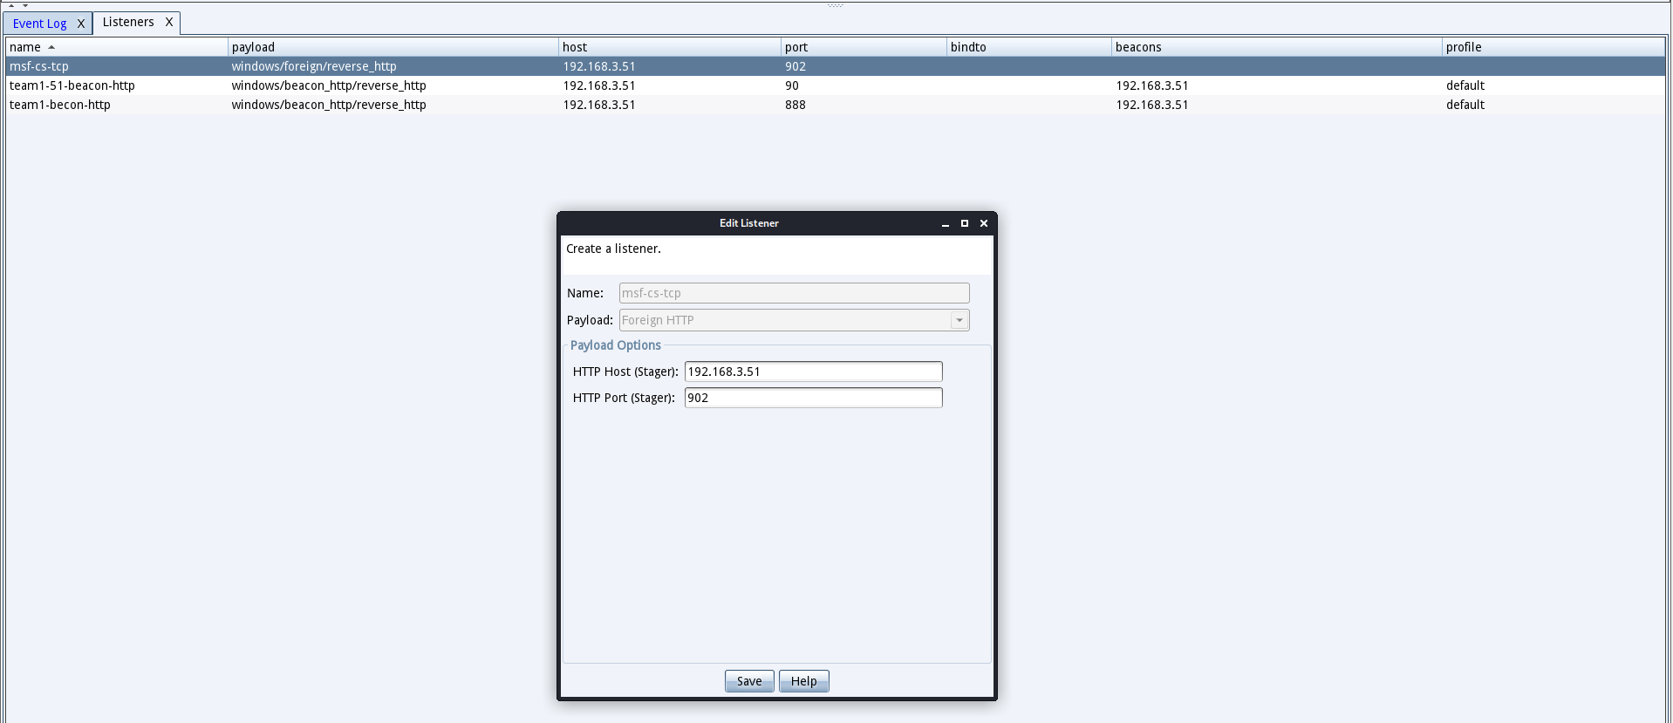The image size is (1673, 723).
Task: Select the msf-cs-tcp listener row
Action: pos(836,66)
